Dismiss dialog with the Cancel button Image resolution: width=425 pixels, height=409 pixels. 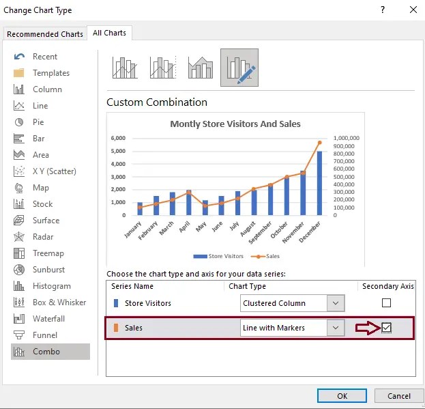[399, 396]
